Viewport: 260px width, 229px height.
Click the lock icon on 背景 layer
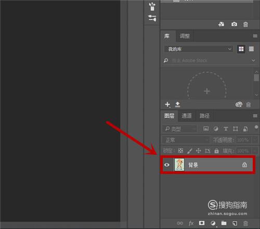click(x=244, y=165)
